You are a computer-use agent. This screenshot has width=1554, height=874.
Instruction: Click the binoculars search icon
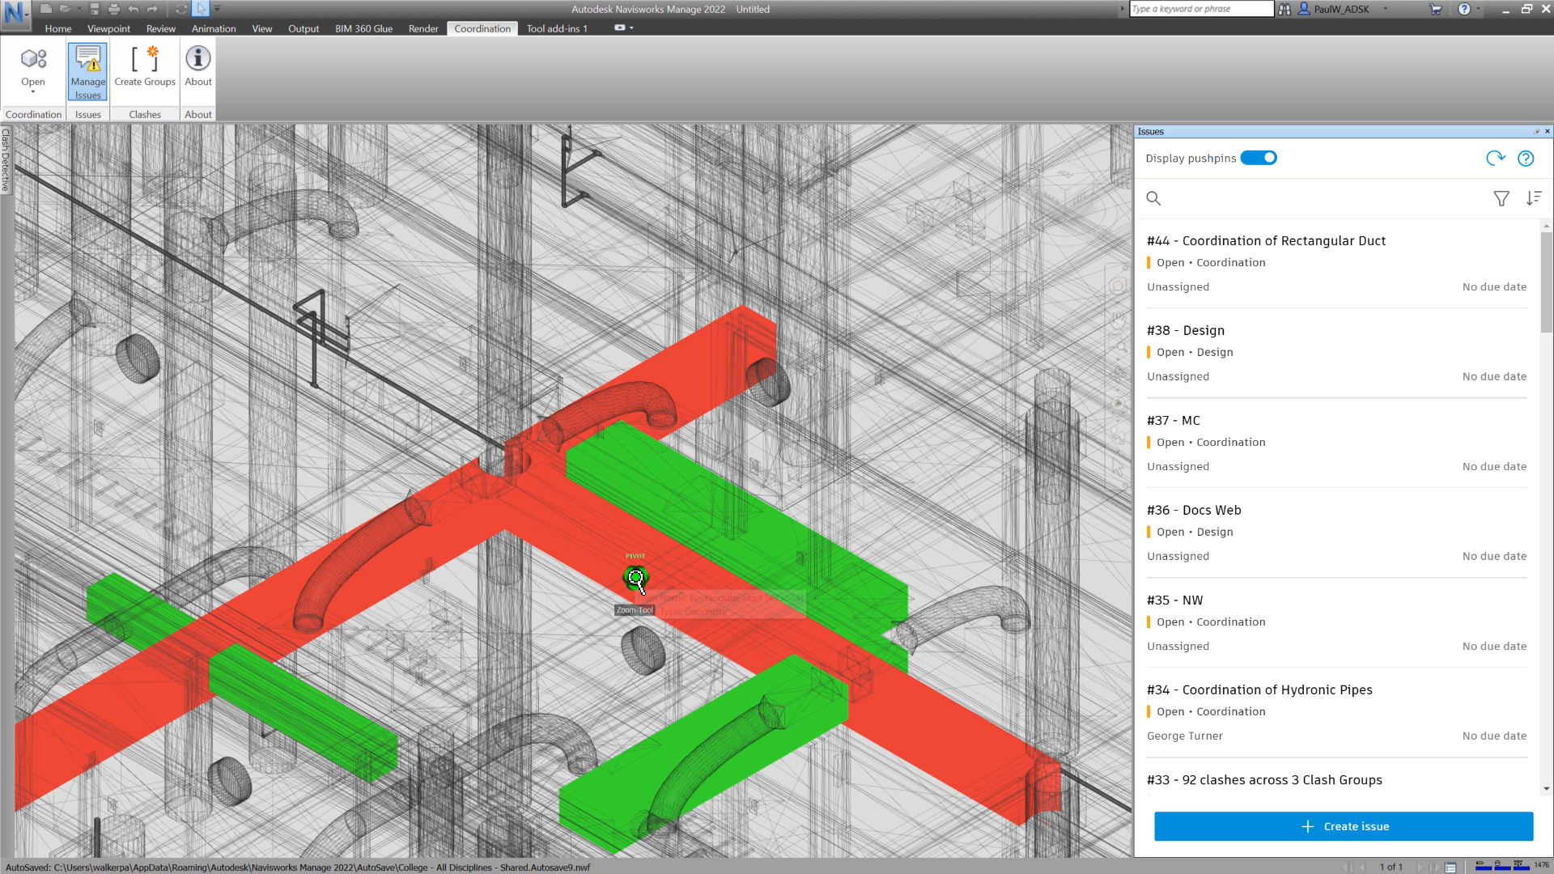tap(1284, 9)
